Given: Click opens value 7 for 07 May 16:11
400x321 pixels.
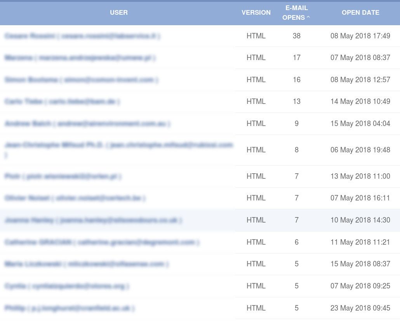Looking at the screenshot, I should pyautogui.click(x=296, y=198).
